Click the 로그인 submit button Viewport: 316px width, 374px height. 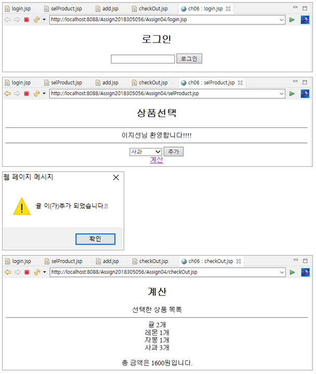pyautogui.click(x=189, y=58)
